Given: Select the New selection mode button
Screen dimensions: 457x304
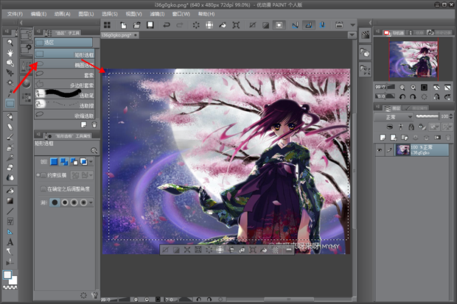Looking at the screenshot, I should (x=54, y=162).
